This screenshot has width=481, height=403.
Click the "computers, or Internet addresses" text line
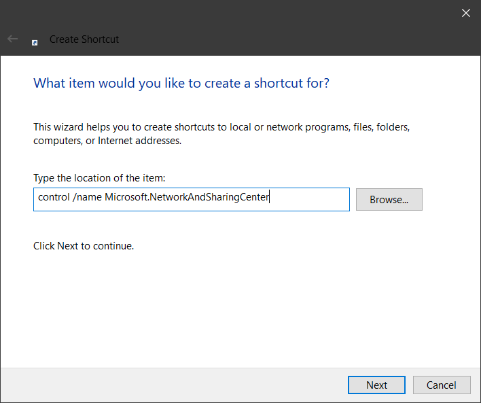point(107,141)
